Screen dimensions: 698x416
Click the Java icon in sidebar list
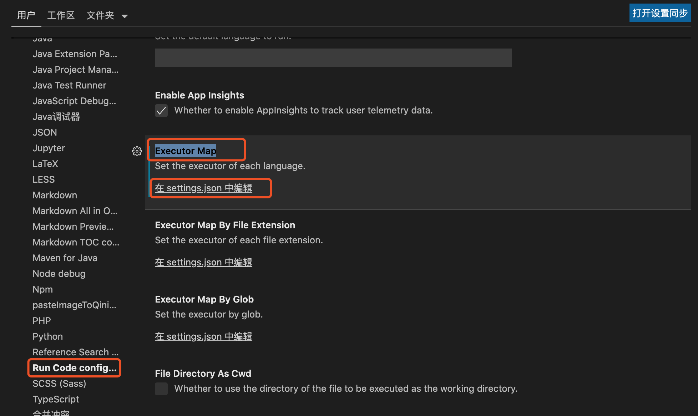click(x=42, y=37)
